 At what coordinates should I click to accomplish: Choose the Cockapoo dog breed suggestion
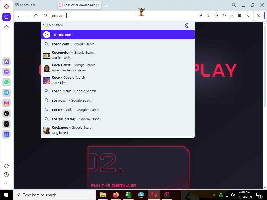118,130
